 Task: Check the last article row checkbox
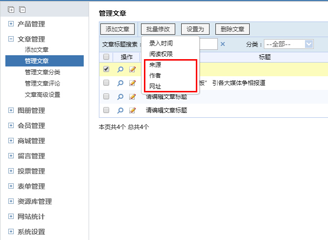pos(106,110)
